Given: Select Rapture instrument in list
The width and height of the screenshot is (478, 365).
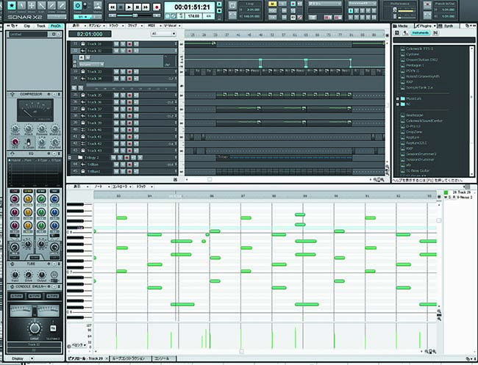Looking at the screenshot, I should [413, 137].
